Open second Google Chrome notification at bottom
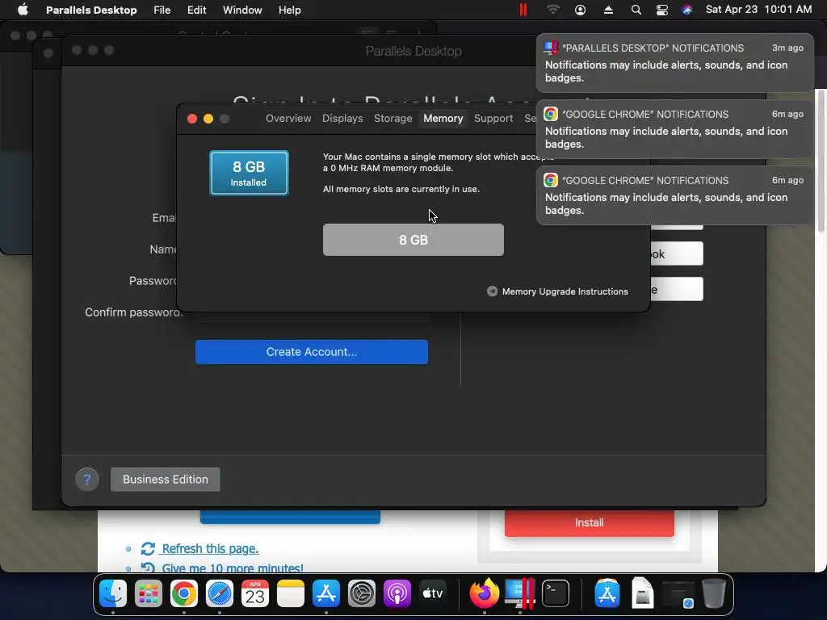The image size is (827, 620). [674, 195]
